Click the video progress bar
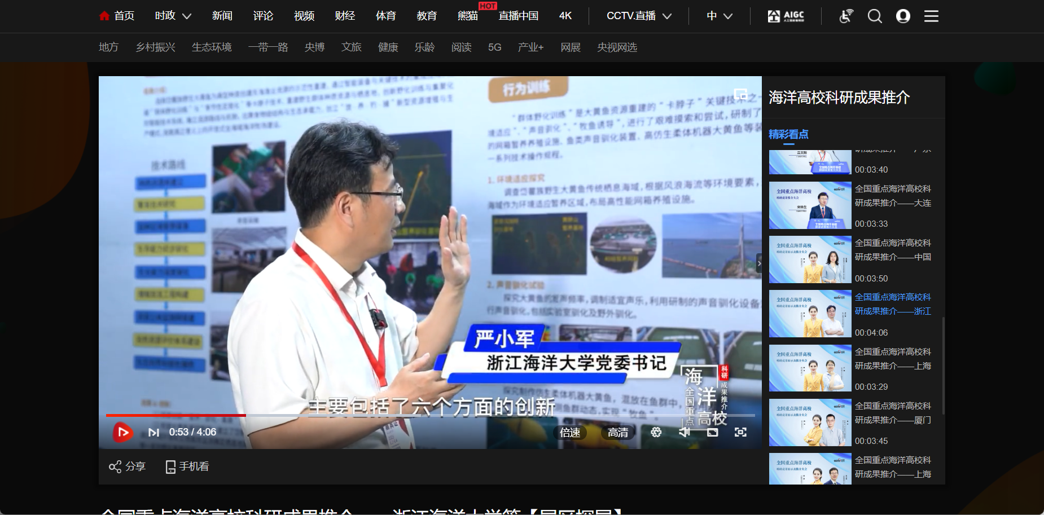This screenshot has height=515, width=1044. tap(430, 415)
